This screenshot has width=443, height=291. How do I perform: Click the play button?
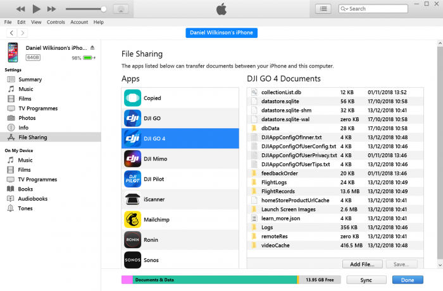[36, 9]
